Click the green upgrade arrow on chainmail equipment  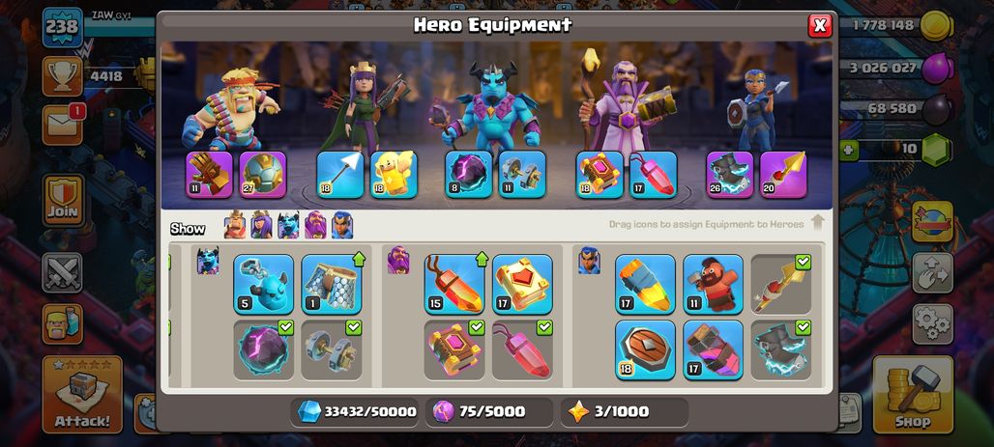click(358, 259)
